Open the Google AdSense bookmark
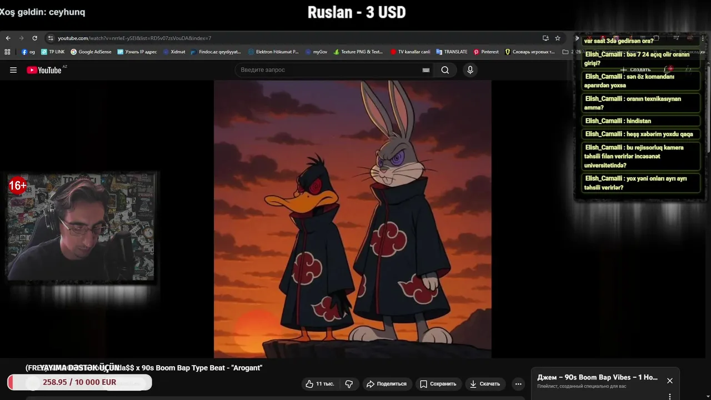The image size is (711, 400). point(91,52)
